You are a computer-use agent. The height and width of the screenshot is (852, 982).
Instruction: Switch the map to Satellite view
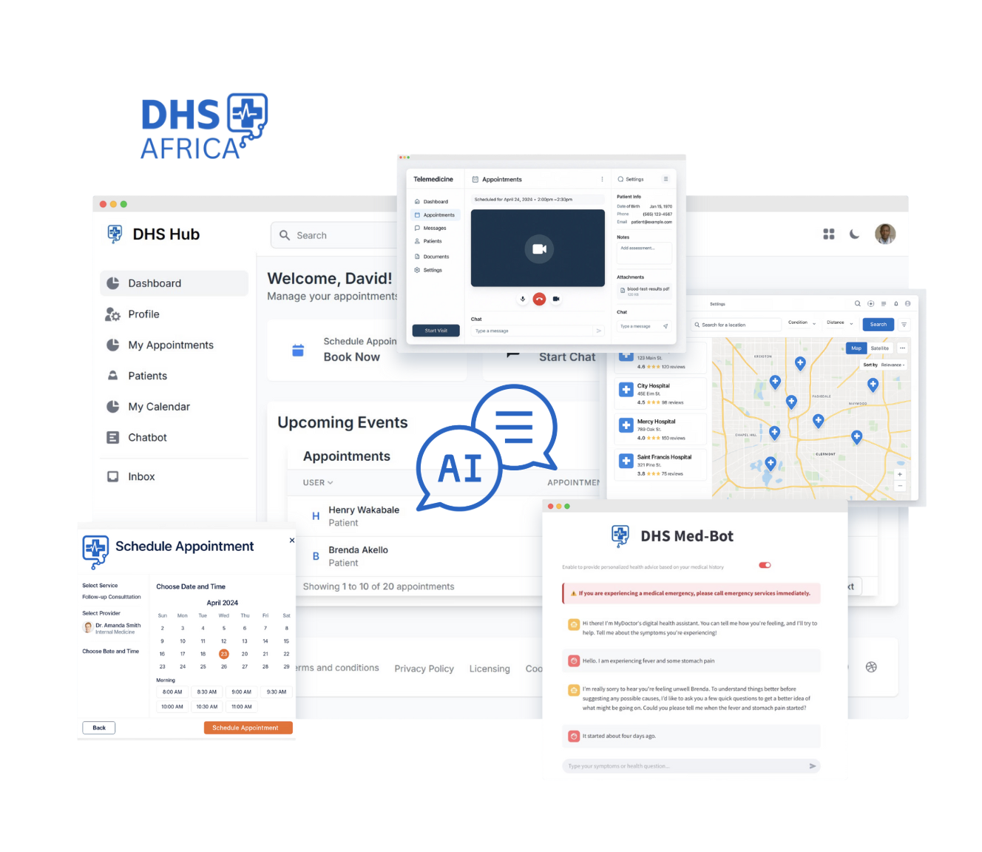click(879, 348)
